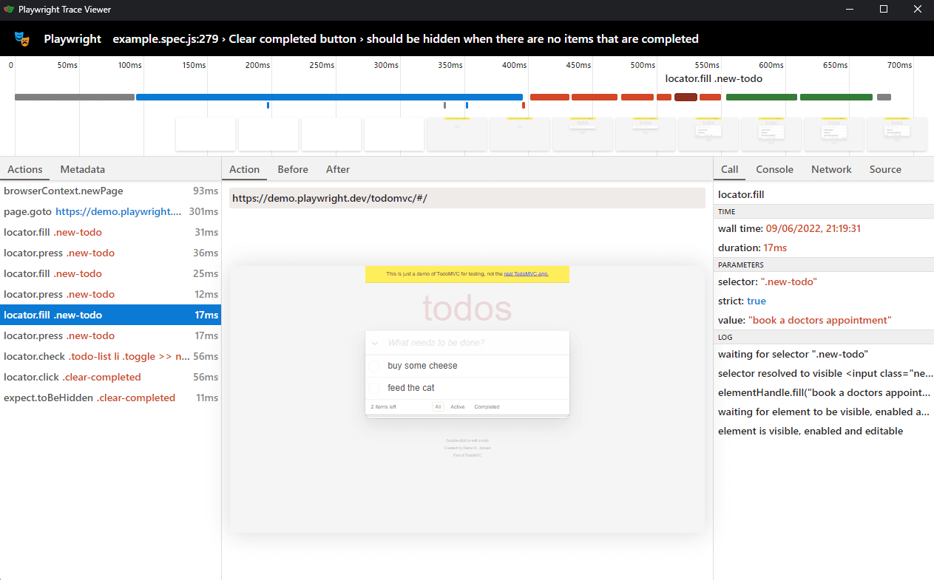Click the Playwright masks logo in the toolbar

[x=22, y=38]
